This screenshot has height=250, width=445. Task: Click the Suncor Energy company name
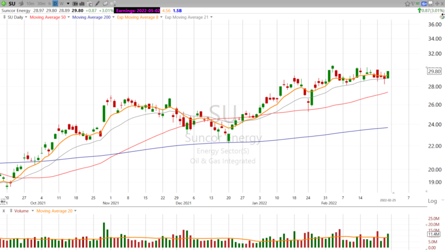[16, 11]
